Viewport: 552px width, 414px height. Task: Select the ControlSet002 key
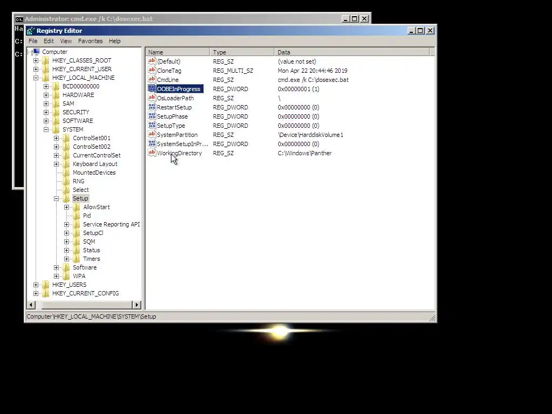click(x=92, y=147)
